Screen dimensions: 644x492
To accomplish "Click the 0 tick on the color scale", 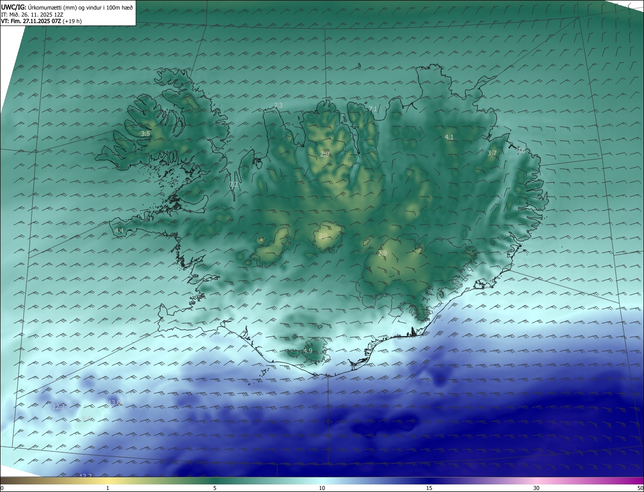I will tap(2, 488).
